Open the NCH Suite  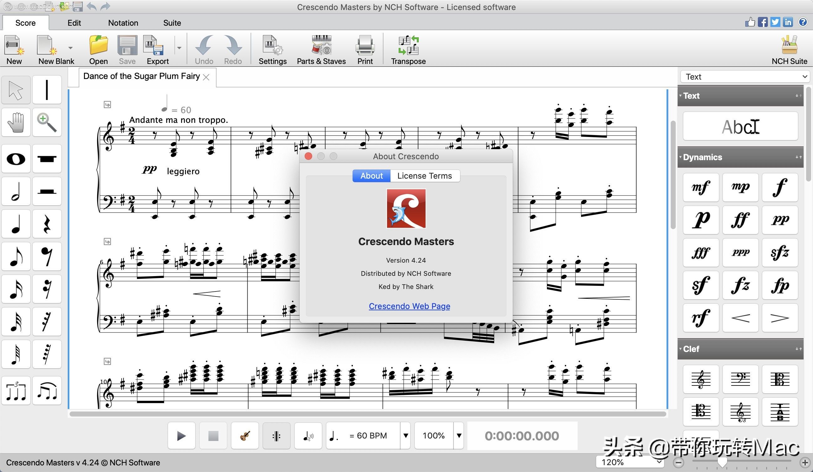point(789,50)
